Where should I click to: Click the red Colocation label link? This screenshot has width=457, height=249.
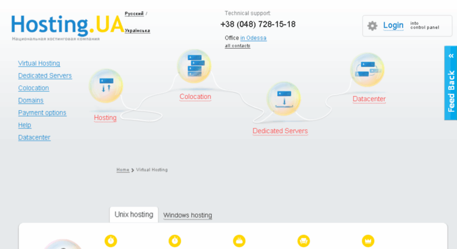[x=195, y=97]
